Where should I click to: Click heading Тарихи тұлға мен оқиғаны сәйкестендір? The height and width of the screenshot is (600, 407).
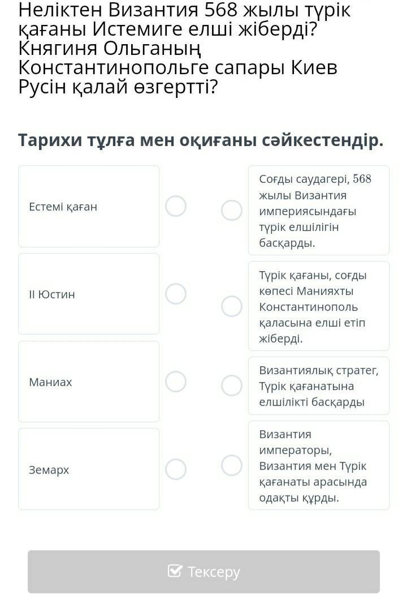(201, 140)
